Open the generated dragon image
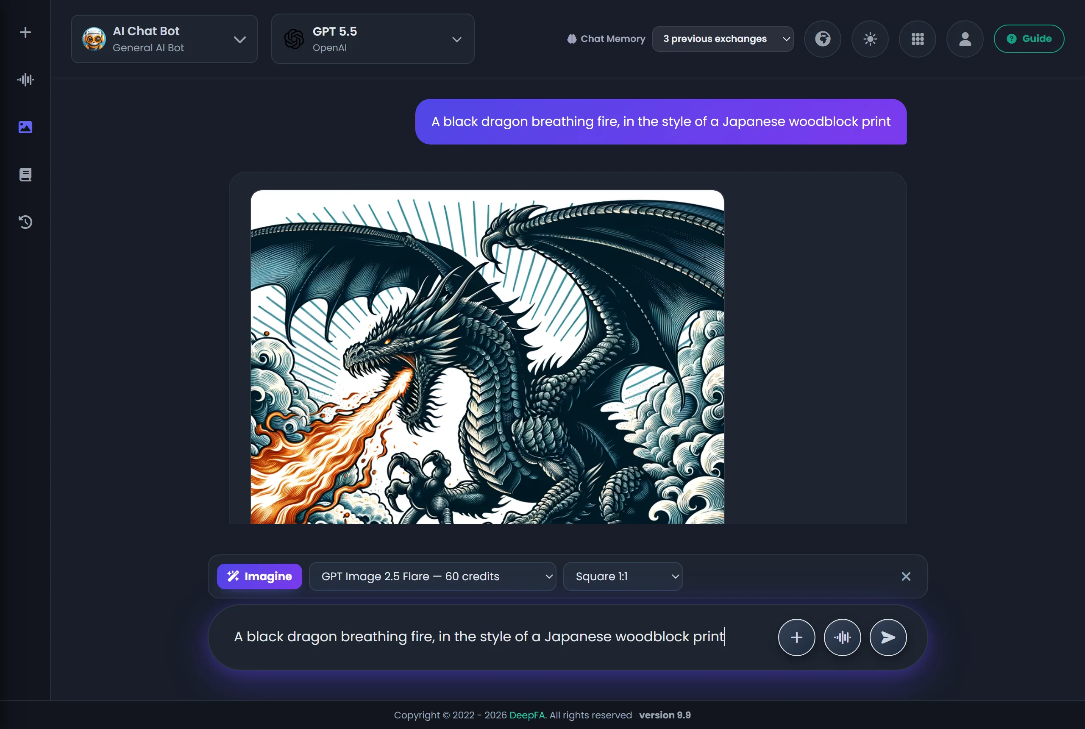The width and height of the screenshot is (1085, 729). click(487, 357)
